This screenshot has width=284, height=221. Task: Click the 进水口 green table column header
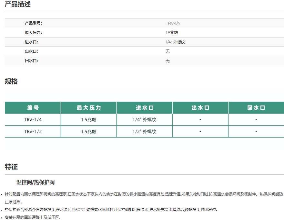point(145,108)
